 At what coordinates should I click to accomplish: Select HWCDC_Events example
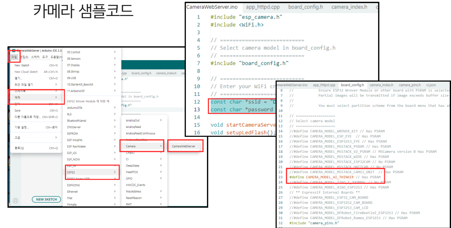pyautogui.click(x=144, y=185)
